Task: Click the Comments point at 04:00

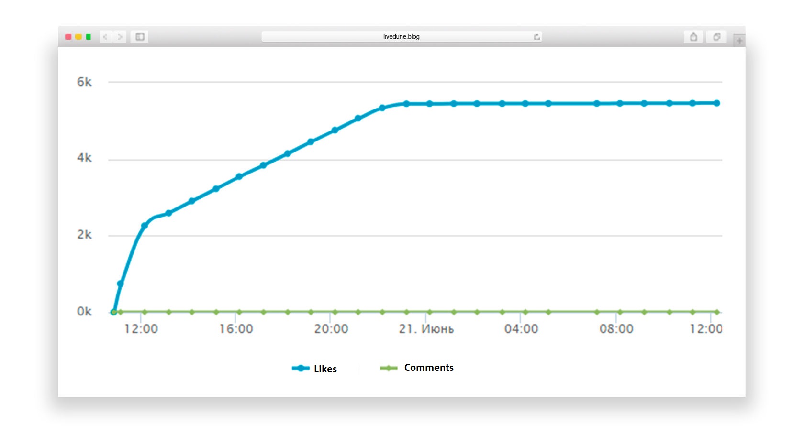Action: 525,312
